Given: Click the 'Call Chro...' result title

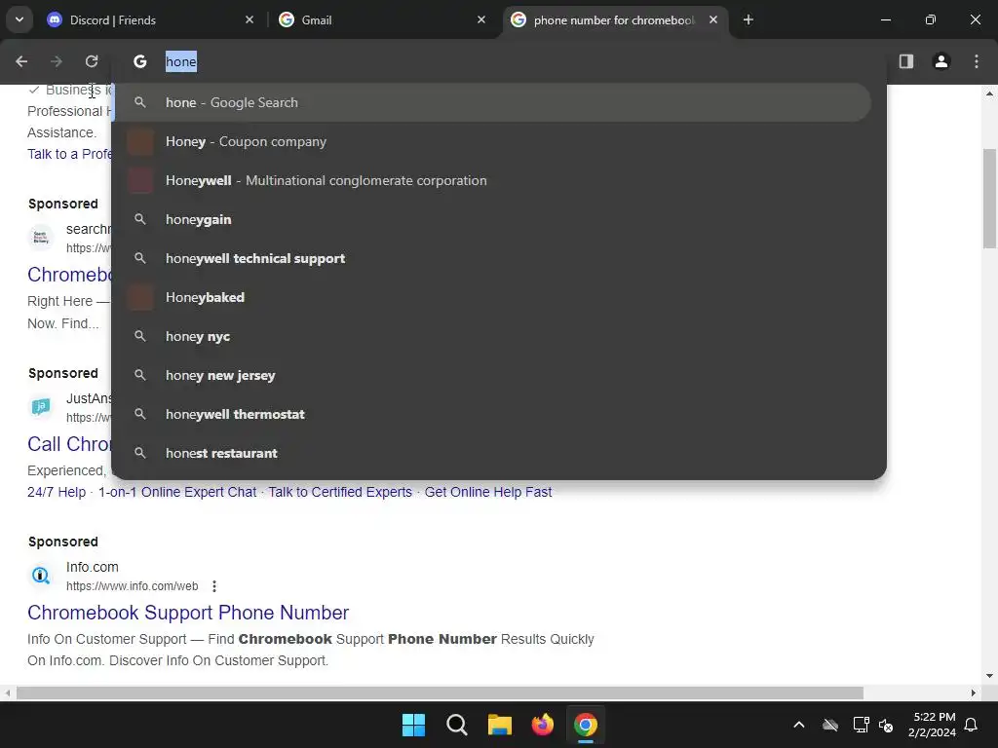Looking at the screenshot, I should [69, 444].
